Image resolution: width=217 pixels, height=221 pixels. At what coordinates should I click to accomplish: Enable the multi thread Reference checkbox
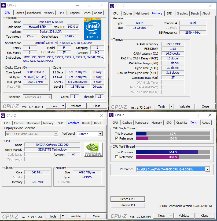click(x=117, y=157)
